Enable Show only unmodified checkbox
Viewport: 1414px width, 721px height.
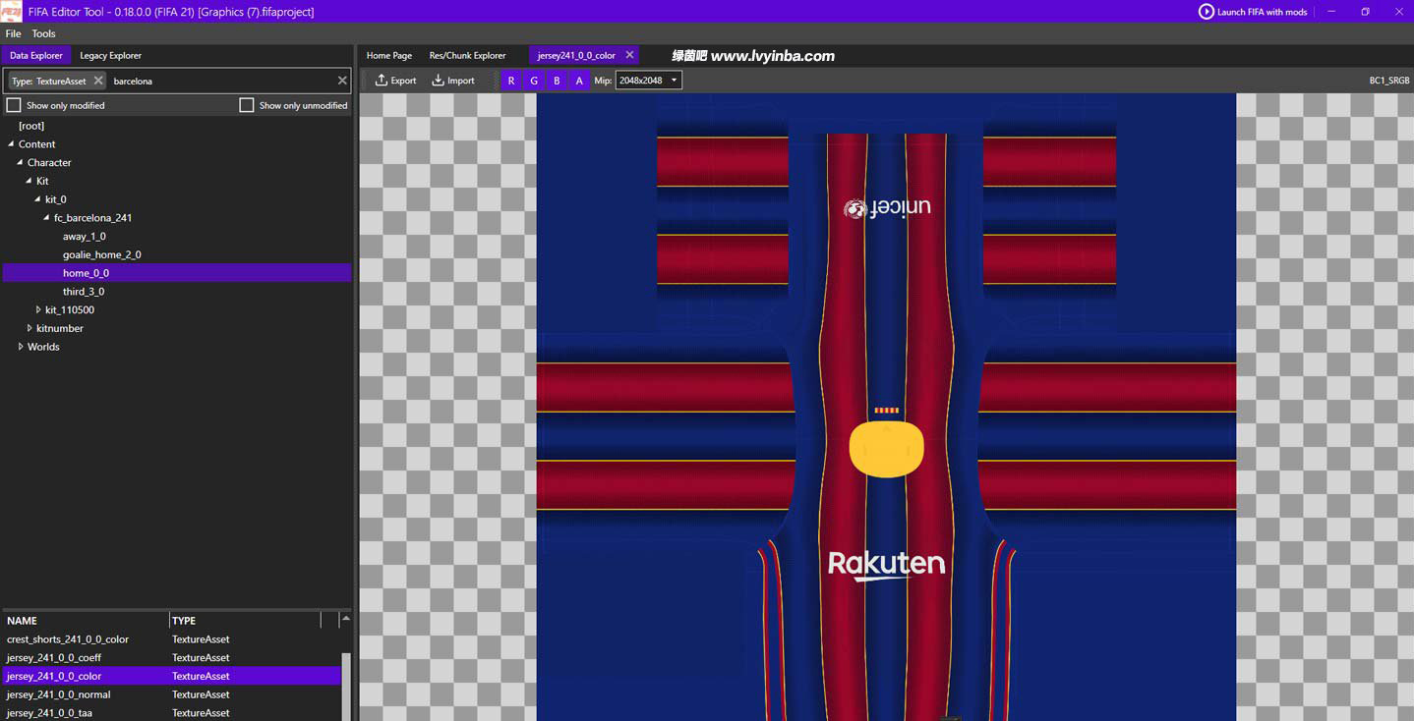click(247, 105)
